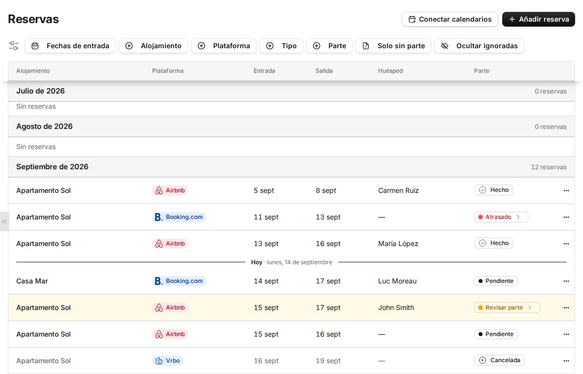
Task: Toggle the Ocultar ignoradas filter
Action: (479, 46)
